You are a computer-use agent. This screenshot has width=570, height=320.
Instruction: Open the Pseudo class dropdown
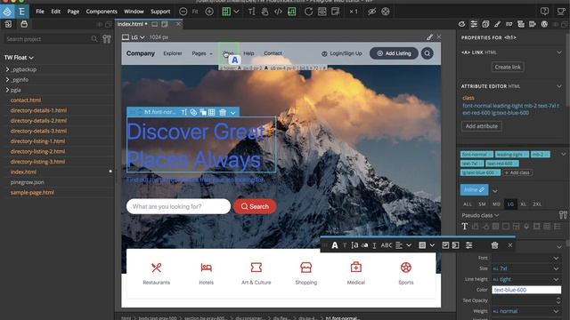tap(480, 215)
